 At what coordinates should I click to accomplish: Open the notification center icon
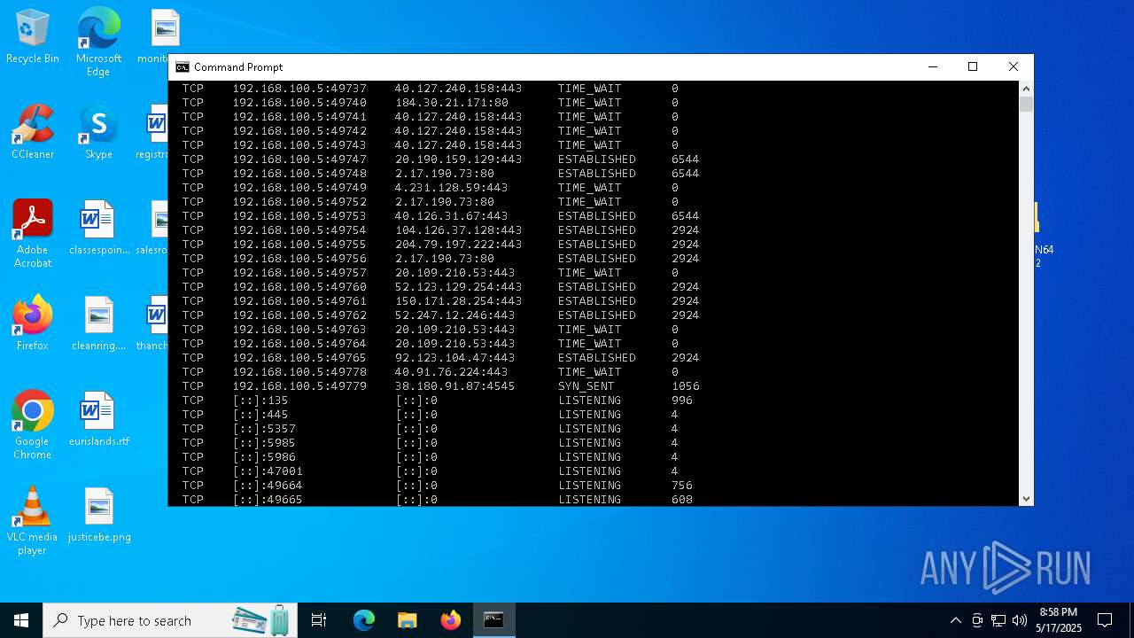(x=1105, y=620)
